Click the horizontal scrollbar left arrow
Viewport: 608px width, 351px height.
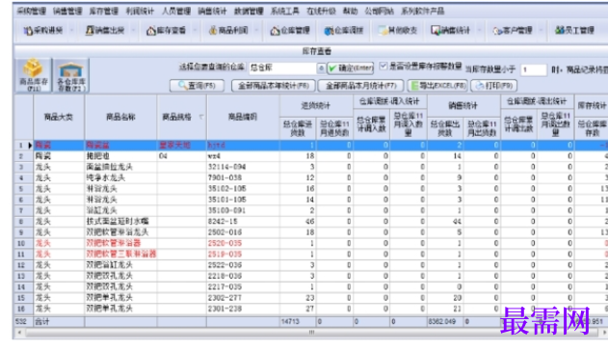(19, 333)
